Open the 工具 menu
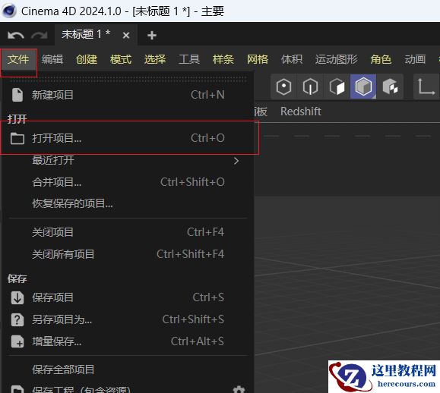440x393 pixels. (189, 59)
